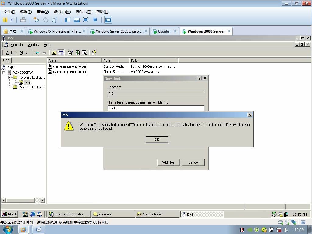Open the Help menu in DNS console
312x234 pixels.
click(x=47, y=45)
